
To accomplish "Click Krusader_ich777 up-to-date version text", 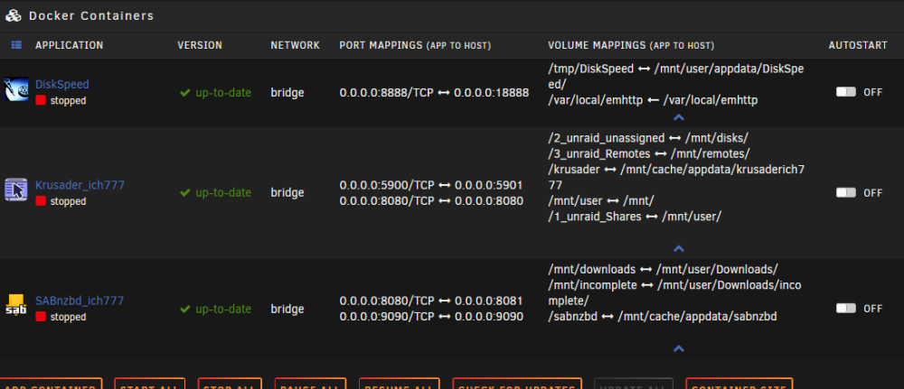I will pos(223,193).
